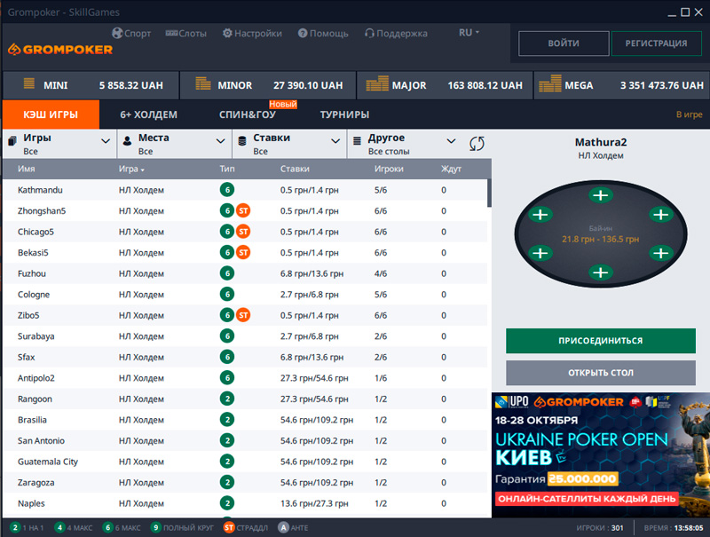Click the Регистрация button

(656, 43)
